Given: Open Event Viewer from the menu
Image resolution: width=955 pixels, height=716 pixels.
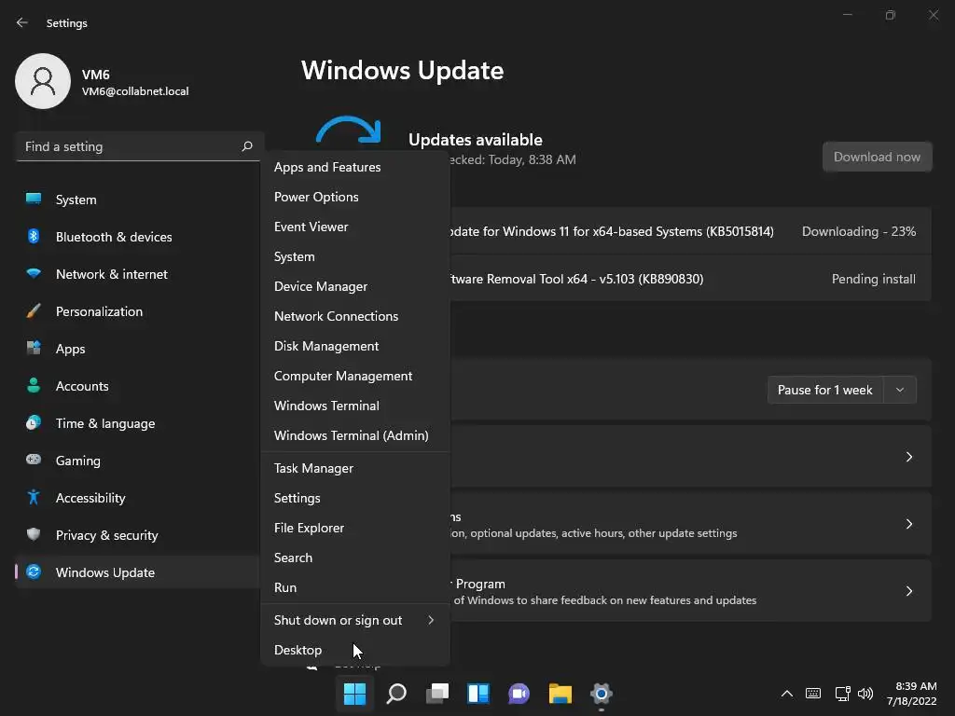Looking at the screenshot, I should (355, 227).
